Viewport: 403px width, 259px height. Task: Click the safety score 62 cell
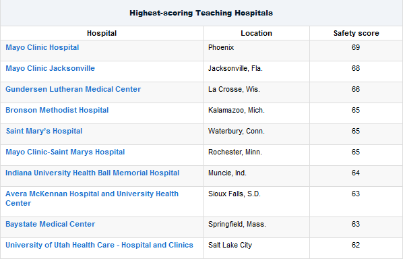[x=356, y=248]
